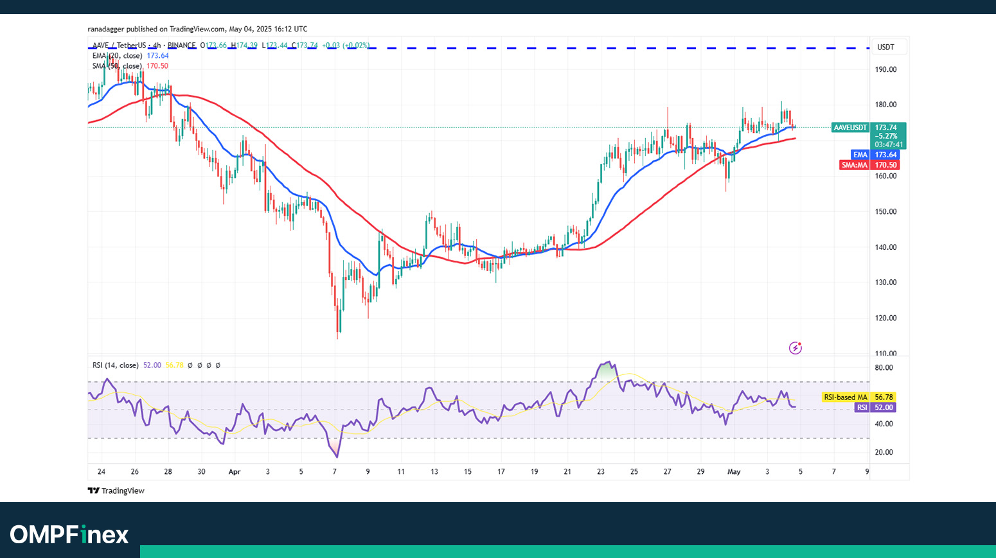The image size is (996, 558).
Task: Select the SMA (50, close) indicator legend
Action: (117, 66)
